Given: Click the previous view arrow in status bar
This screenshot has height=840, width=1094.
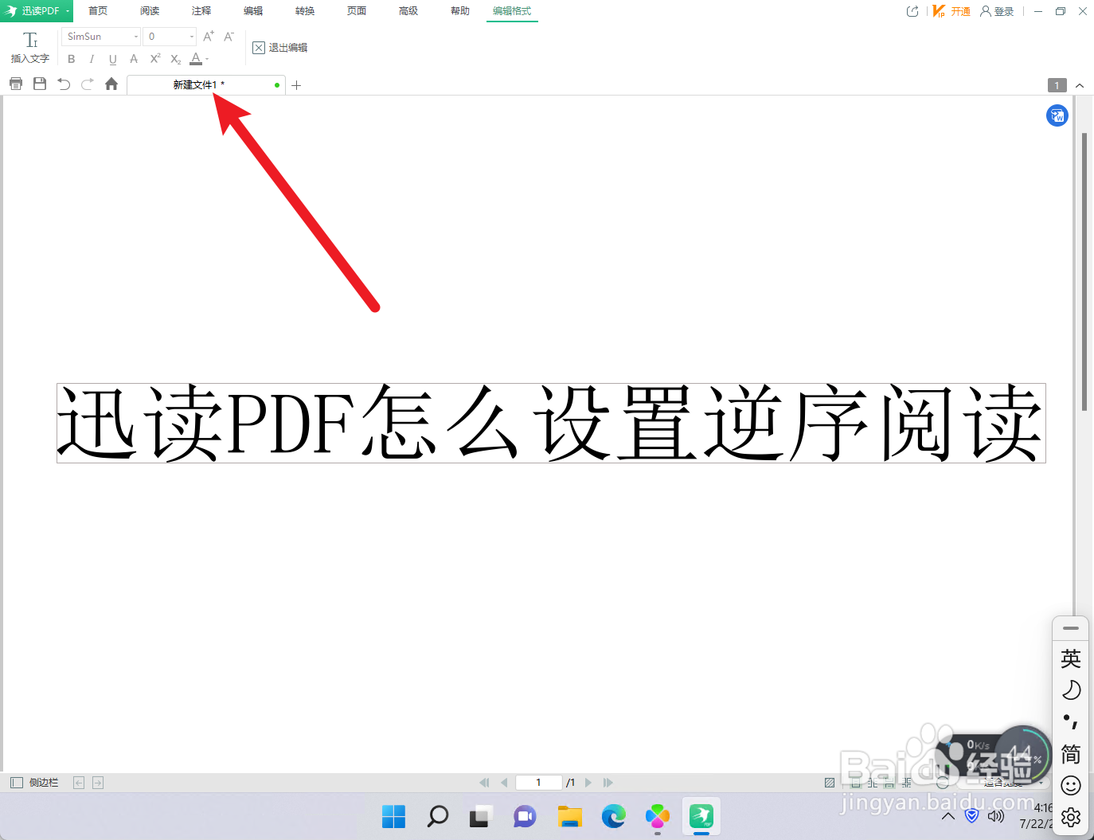Looking at the screenshot, I should coord(79,783).
